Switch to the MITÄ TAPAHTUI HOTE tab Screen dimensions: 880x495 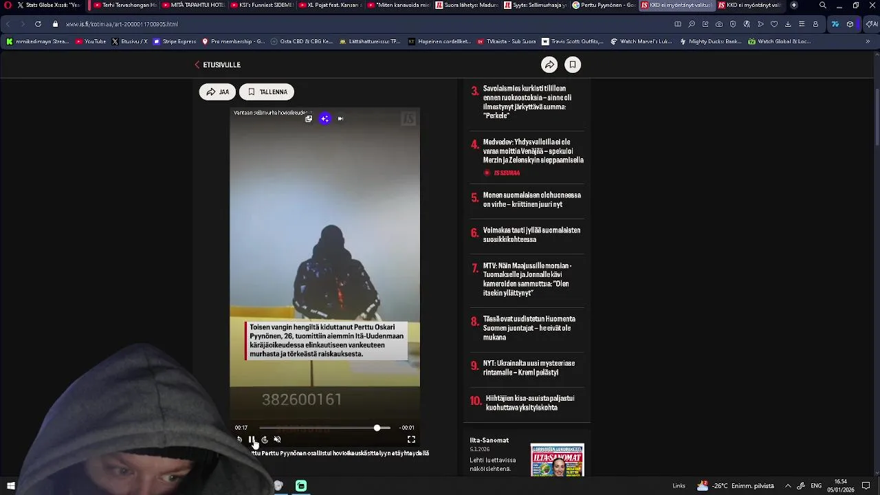pyautogui.click(x=193, y=5)
